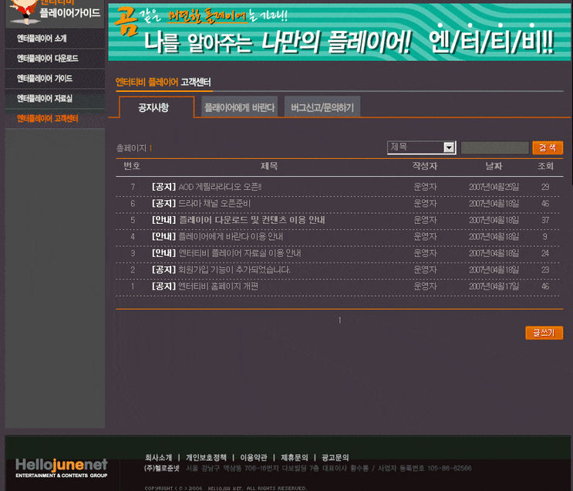The height and width of the screenshot is (491, 573).
Task: Click the 글쓰기 write button
Action: point(544,333)
